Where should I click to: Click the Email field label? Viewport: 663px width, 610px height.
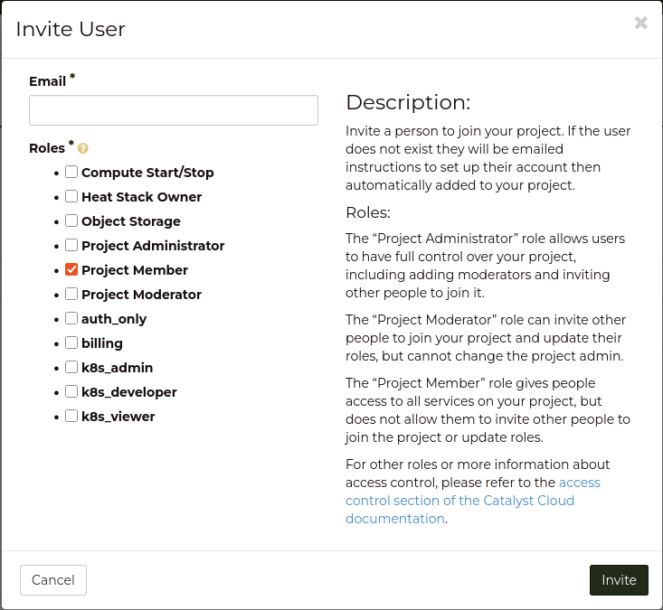point(47,81)
